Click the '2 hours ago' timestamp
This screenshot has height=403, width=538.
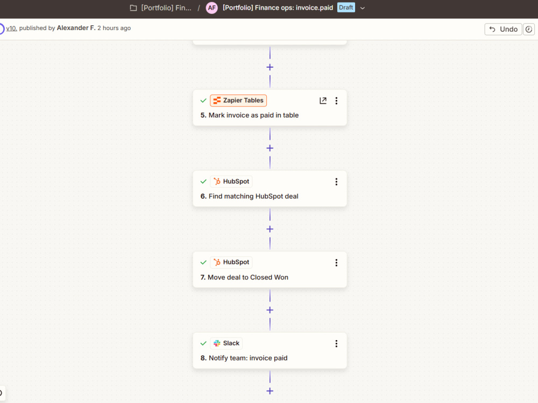point(114,28)
